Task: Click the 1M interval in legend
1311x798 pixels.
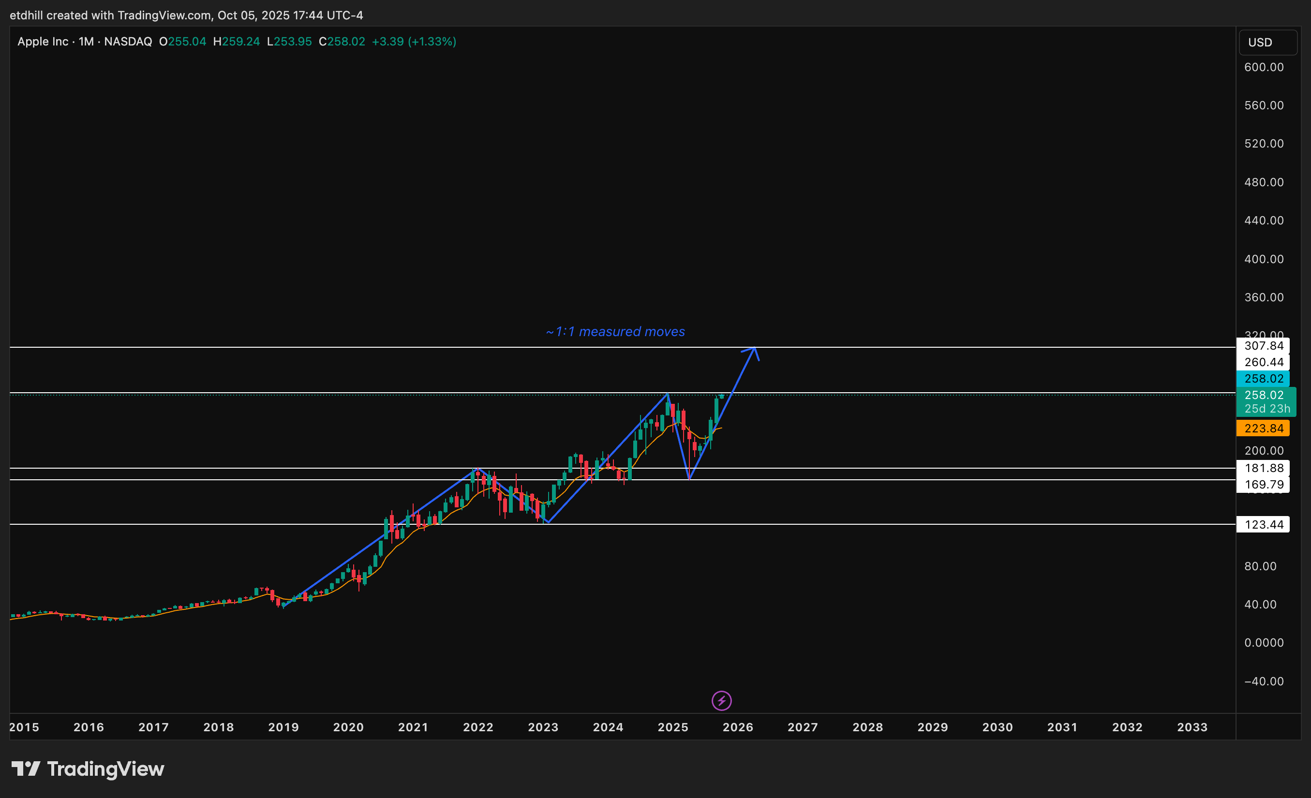Action: click(86, 42)
